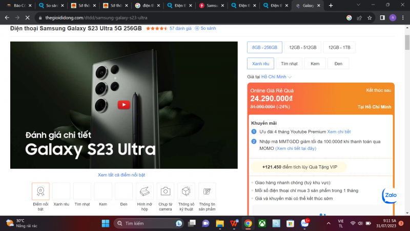The width and height of the screenshot is (410, 231).
Task: Open the 57 đánh giá reviews link
Action: click(180, 28)
